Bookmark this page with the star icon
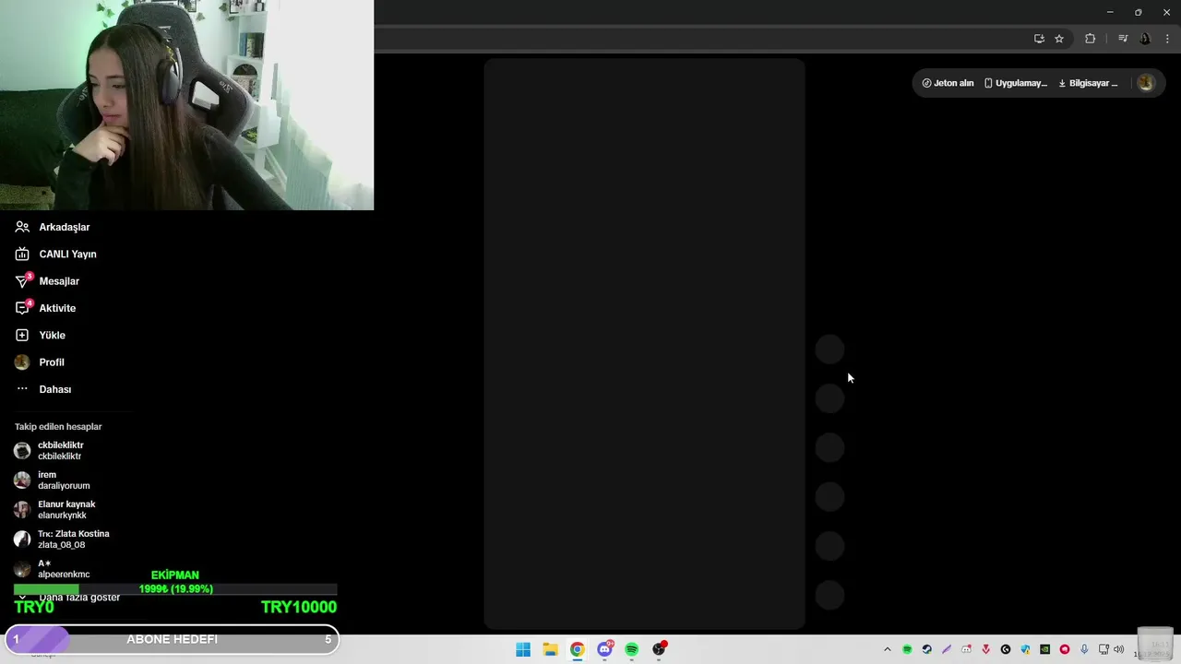 point(1059,39)
